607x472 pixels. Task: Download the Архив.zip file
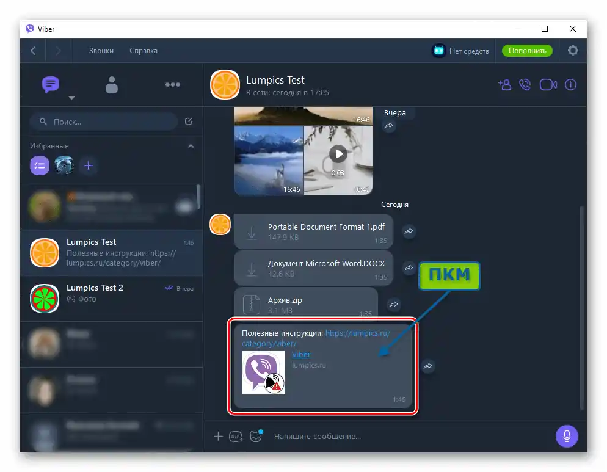tap(250, 305)
